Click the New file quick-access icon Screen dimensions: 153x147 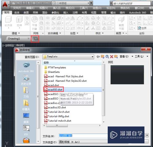[x=13, y=3]
